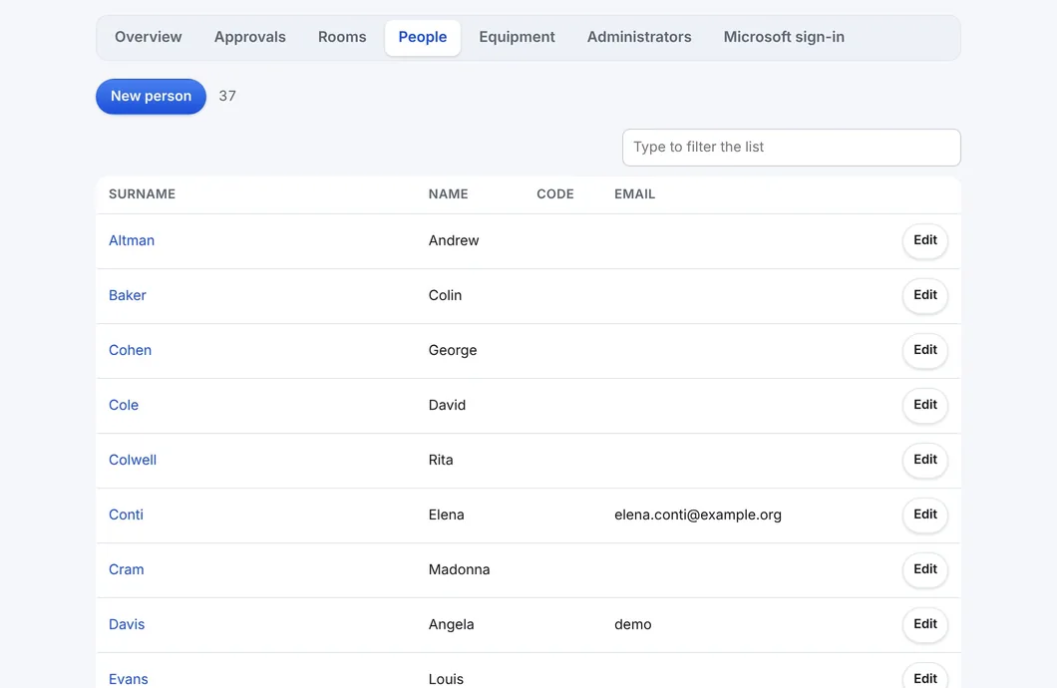Click the email elena.conti@example.org
The image size is (1057, 688).
[698, 515]
